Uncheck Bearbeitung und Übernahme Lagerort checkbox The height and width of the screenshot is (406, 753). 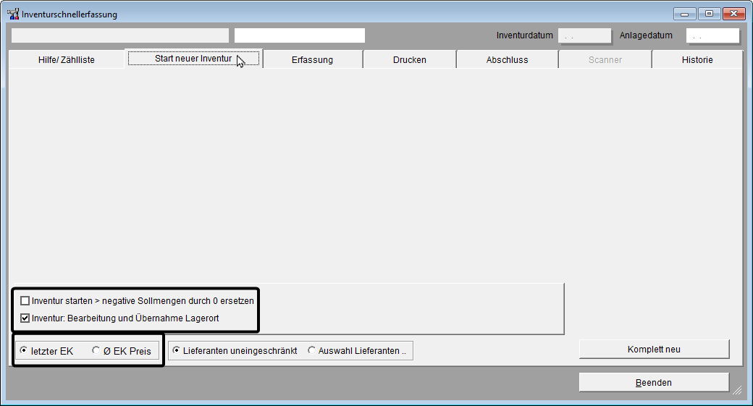[25, 318]
